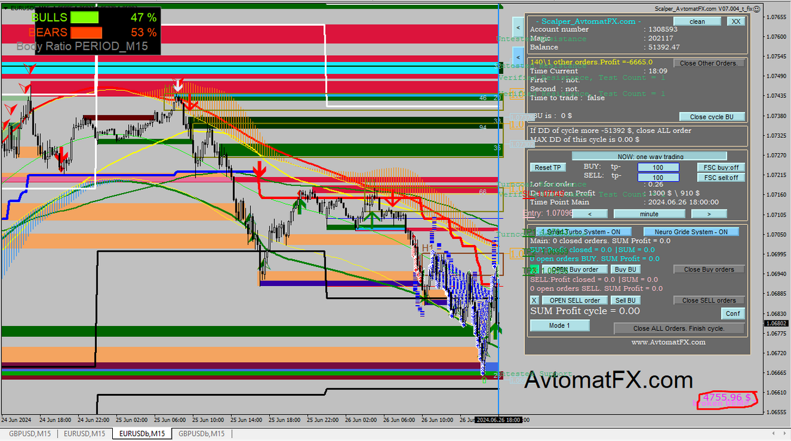Click the 1.06555 price axis label

point(777,413)
